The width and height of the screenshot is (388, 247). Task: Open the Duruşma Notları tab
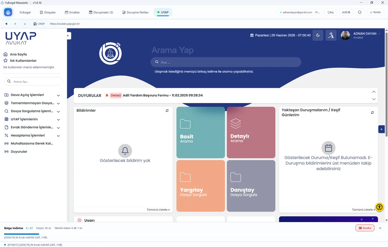(x=135, y=12)
